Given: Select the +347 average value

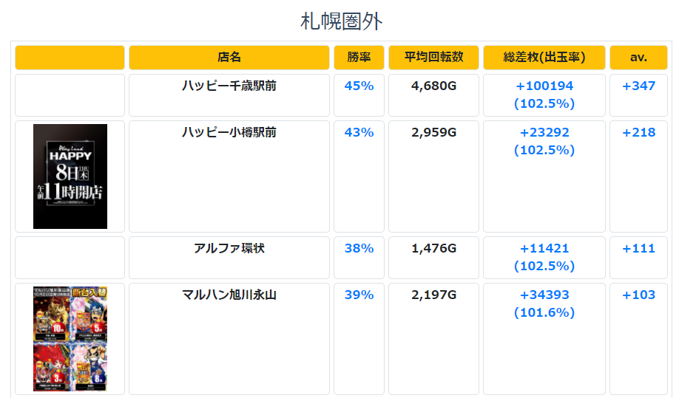Looking at the screenshot, I should (639, 86).
